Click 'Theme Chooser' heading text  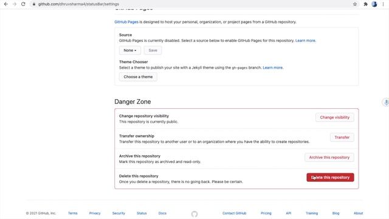(x=133, y=62)
